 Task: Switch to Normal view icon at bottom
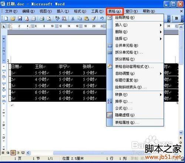click(x=3, y=153)
